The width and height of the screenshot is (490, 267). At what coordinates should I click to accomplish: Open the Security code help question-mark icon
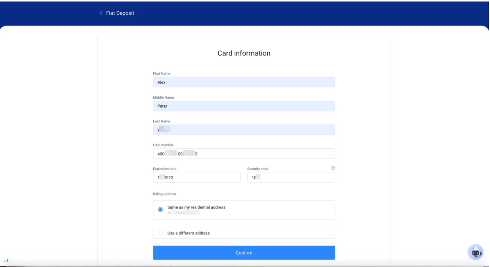point(333,168)
